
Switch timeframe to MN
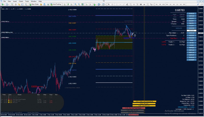click(184, 4)
